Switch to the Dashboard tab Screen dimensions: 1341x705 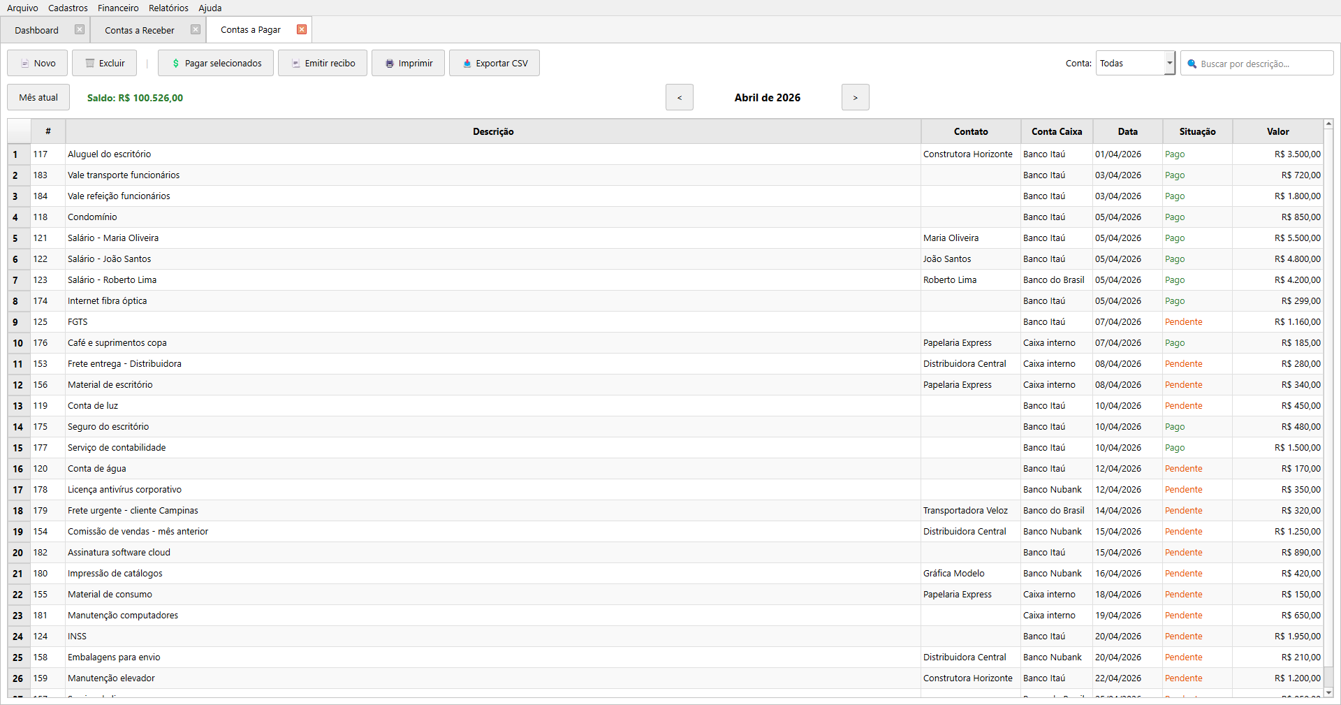[36, 30]
